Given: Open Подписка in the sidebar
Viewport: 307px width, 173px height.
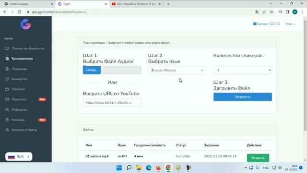Looking at the screenshot, I should [19, 99].
